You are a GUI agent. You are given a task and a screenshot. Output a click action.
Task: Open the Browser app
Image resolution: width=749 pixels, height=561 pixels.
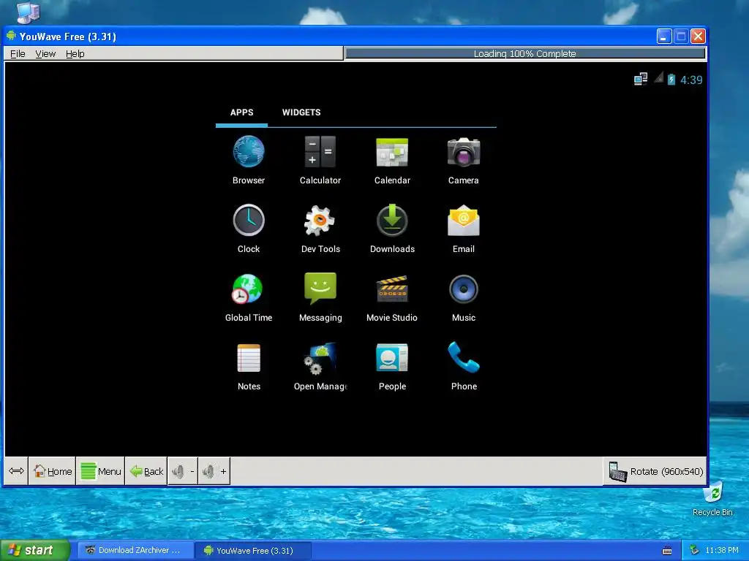click(249, 160)
